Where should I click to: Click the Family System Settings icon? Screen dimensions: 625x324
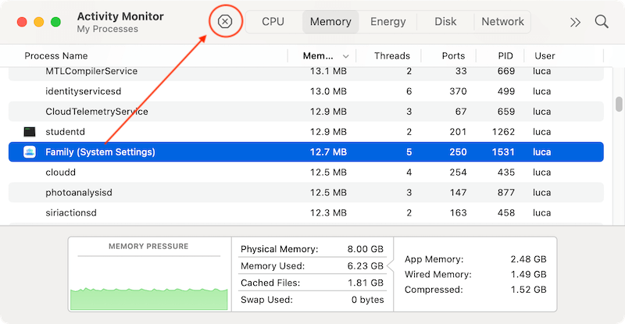30,152
